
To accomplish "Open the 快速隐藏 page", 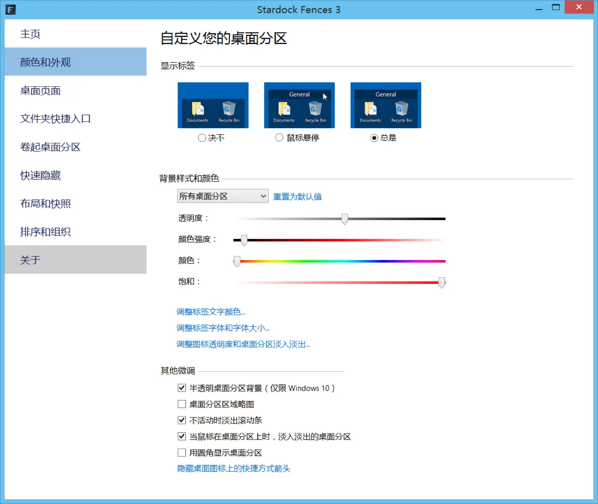I will (76, 175).
